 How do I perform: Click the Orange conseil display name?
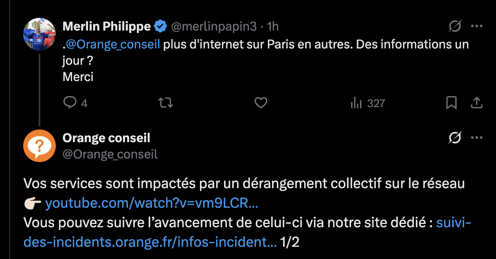106,138
